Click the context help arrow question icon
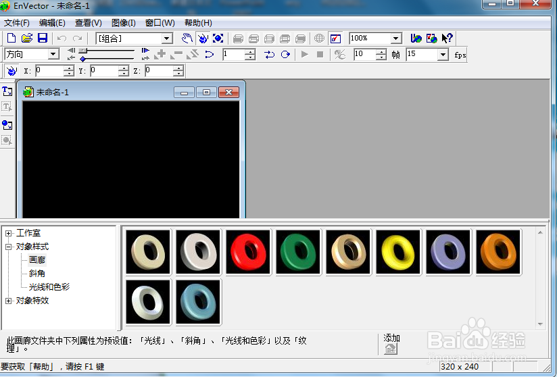Viewport: 557px width, 377px height. [x=447, y=38]
